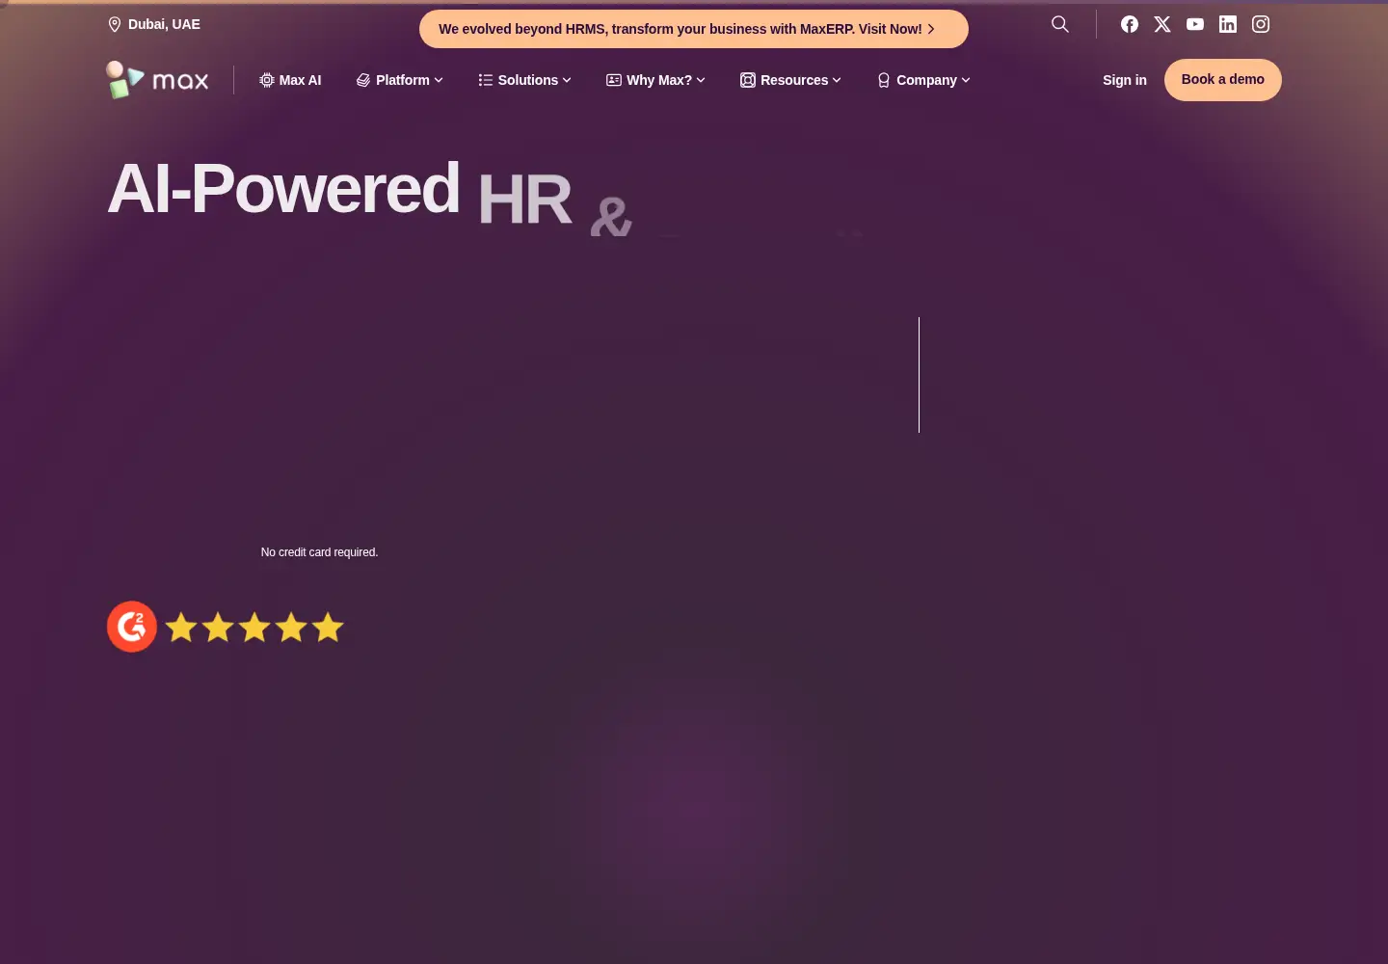1388x964 pixels.
Task: Open the YouTube channel icon
Action: point(1195,24)
